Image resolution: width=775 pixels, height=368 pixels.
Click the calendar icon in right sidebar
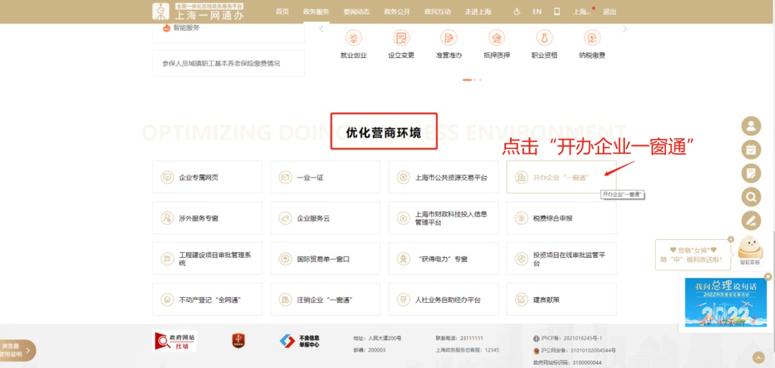click(751, 150)
